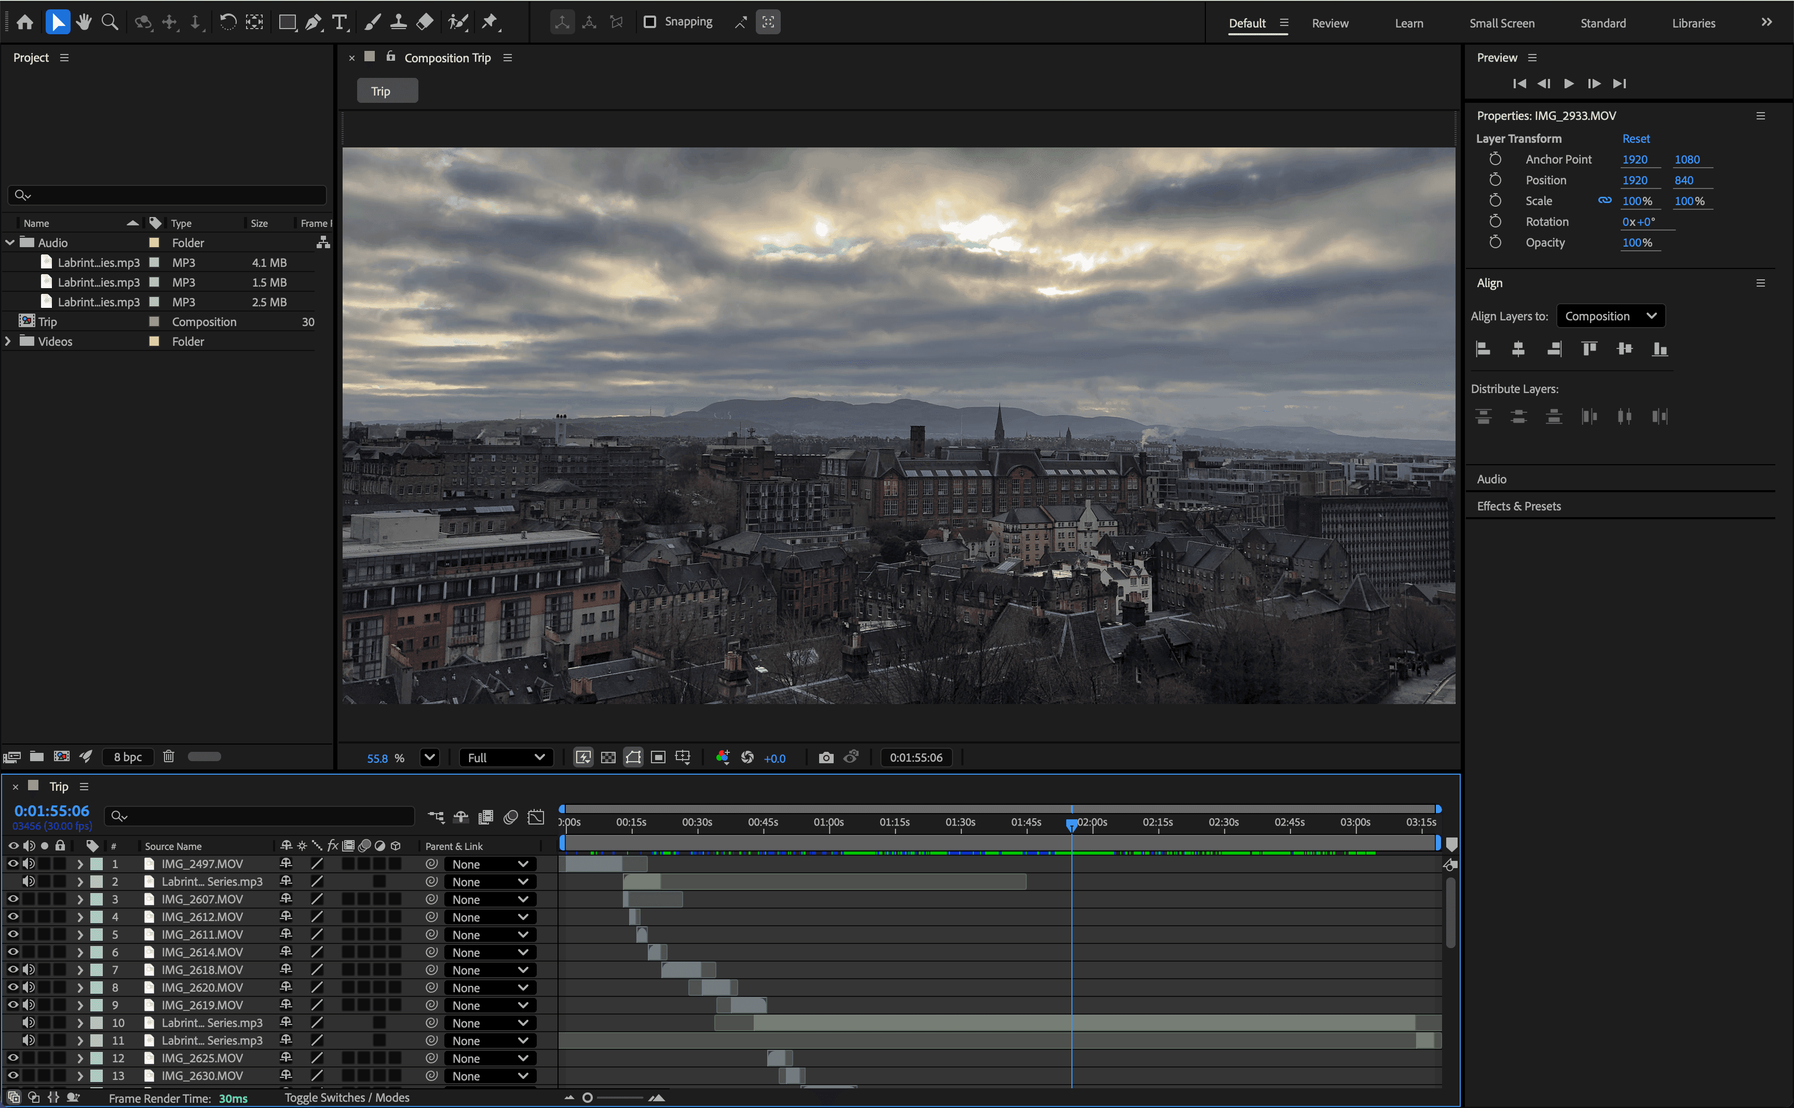
Task: Mute audio of layer 10 Labrint Series.mp3
Action: [x=29, y=1022]
